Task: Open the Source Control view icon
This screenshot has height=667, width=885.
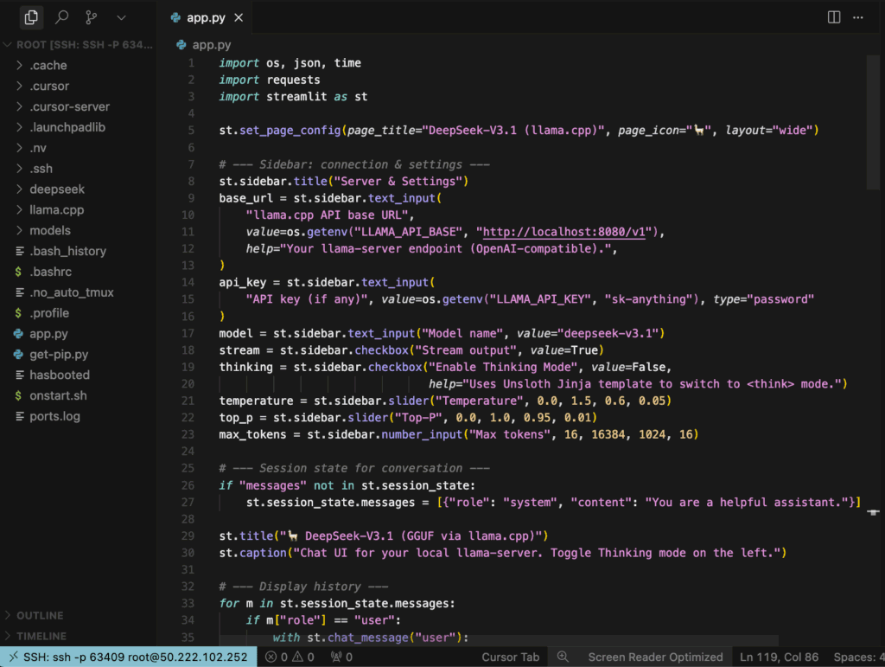Action: [x=91, y=17]
